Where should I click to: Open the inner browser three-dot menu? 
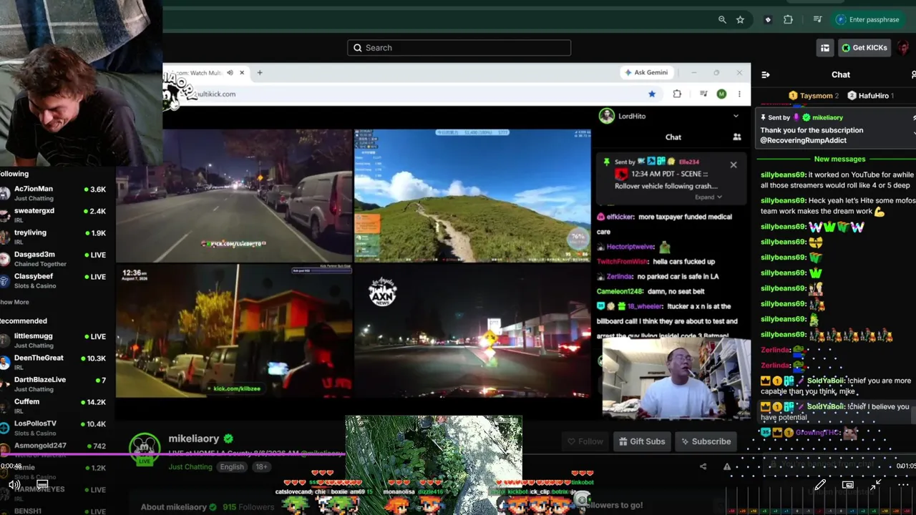pos(739,94)
